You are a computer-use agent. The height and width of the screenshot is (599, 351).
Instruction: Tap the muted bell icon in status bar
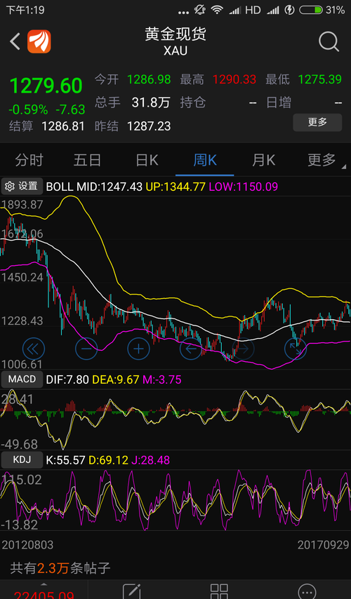tap(199, 10)
